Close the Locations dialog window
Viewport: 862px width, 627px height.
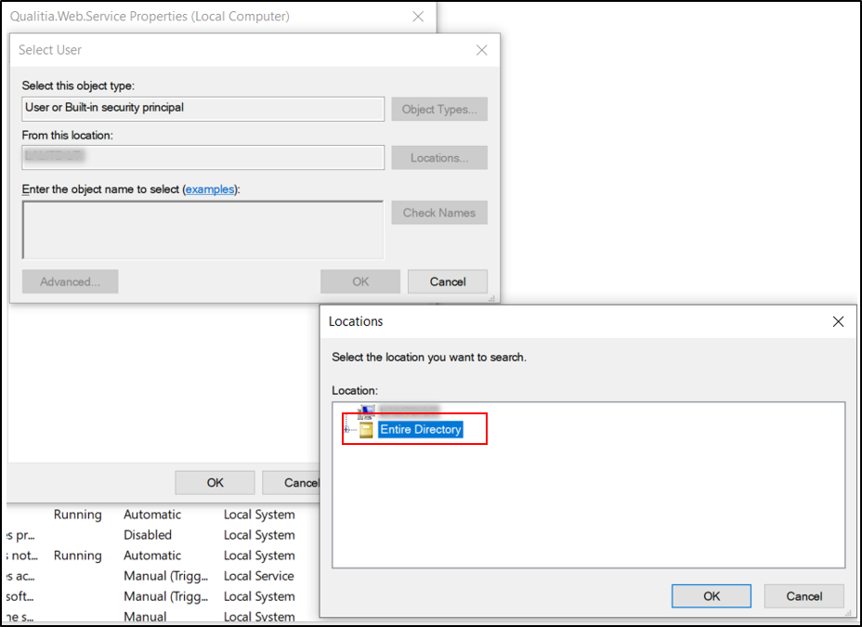click(x=838, y=321)
